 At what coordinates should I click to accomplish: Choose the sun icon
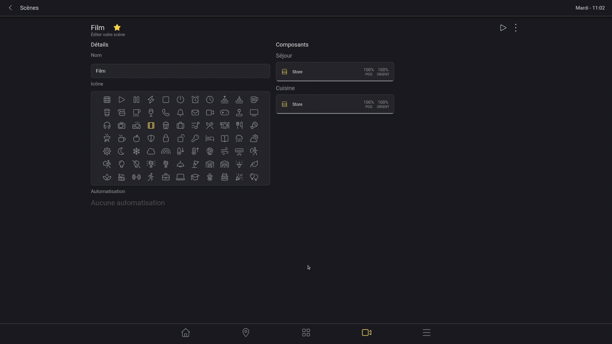point(107,151)
